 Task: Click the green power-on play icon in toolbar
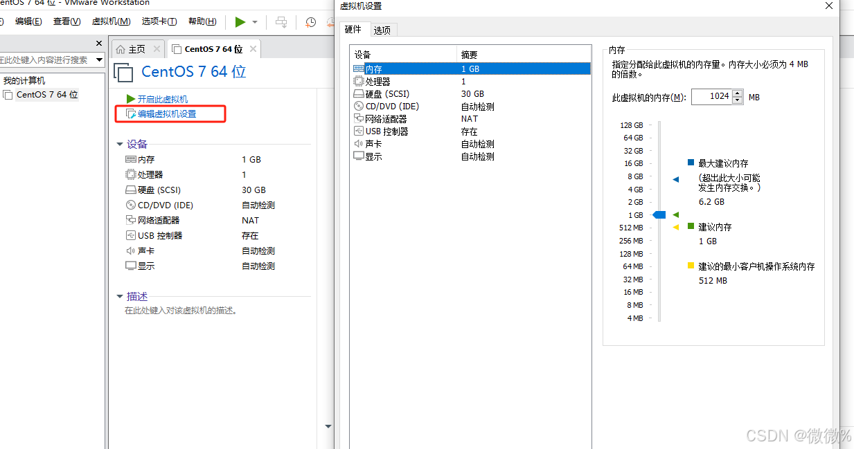point(240,22)
